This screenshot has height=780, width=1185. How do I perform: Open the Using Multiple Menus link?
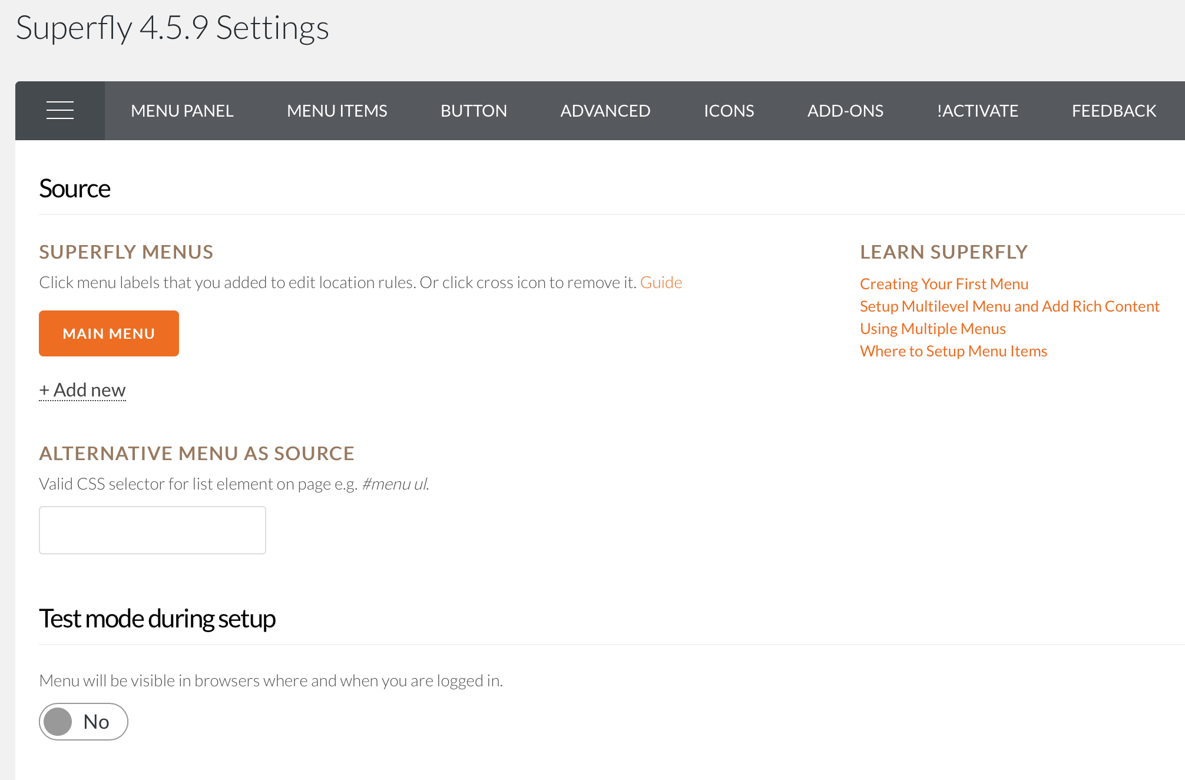(933, 329)
